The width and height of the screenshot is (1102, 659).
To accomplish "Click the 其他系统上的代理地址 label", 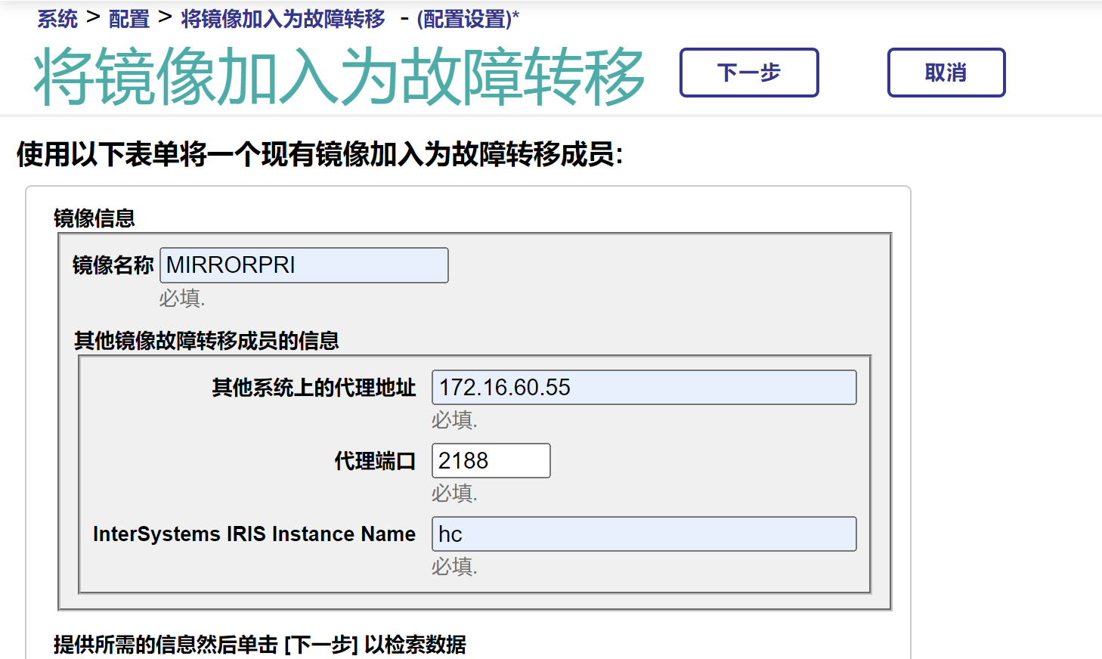I will (314, 388).
